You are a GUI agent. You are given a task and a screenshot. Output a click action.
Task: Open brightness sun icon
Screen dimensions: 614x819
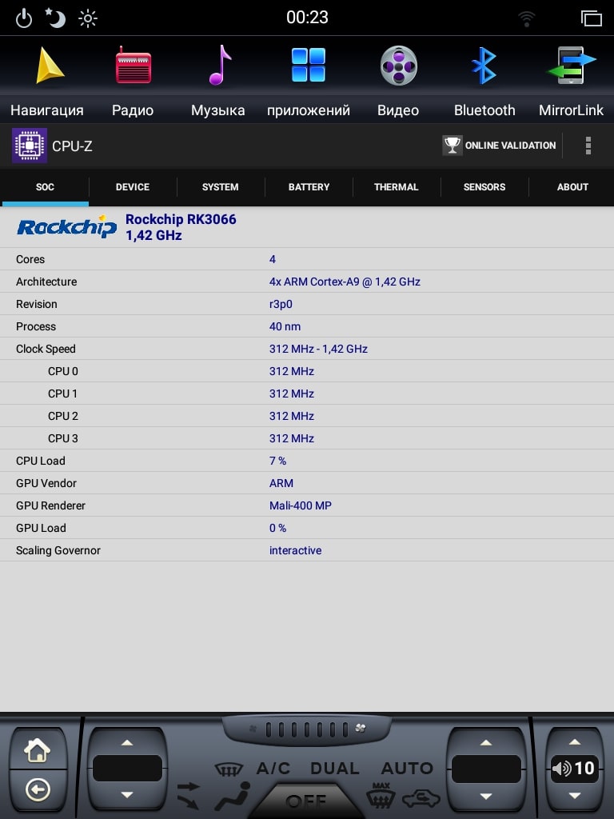(88, 19)
